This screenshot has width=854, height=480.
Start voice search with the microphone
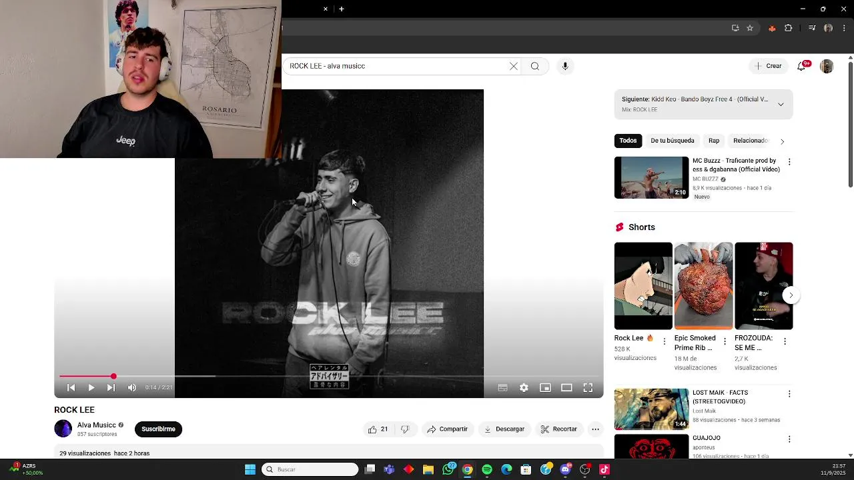[565, 66]
